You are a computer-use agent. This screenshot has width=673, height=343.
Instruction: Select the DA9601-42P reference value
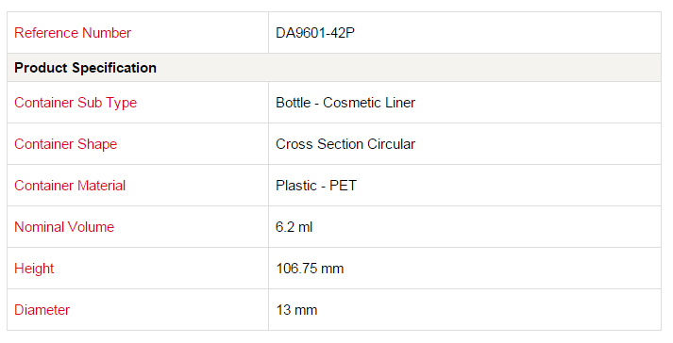coord(315,33)
